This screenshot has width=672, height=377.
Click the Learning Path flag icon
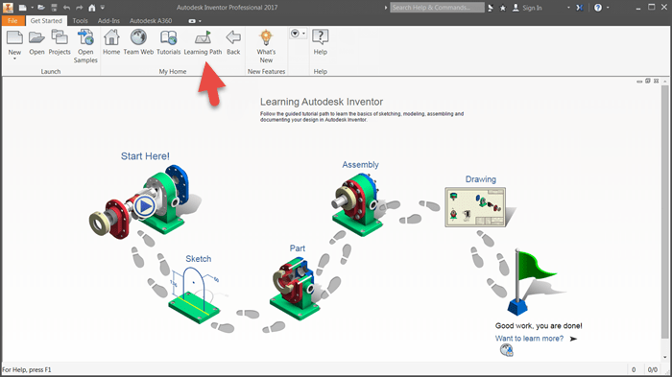(203, 37)
